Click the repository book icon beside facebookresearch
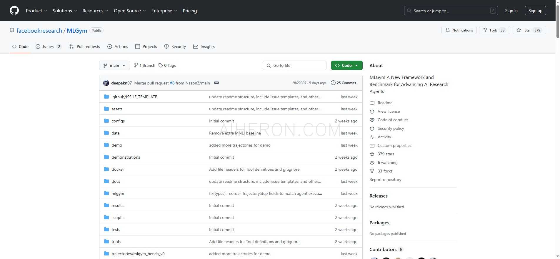560x259 pixels. 12,30
